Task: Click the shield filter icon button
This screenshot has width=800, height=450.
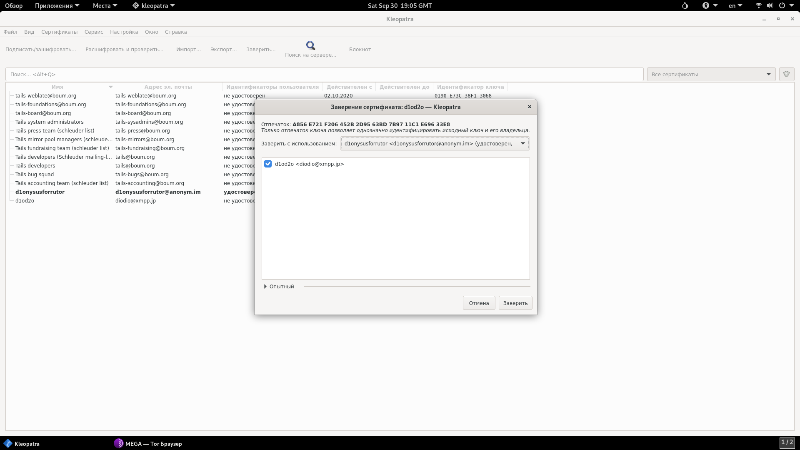Action: pos(786,74)
